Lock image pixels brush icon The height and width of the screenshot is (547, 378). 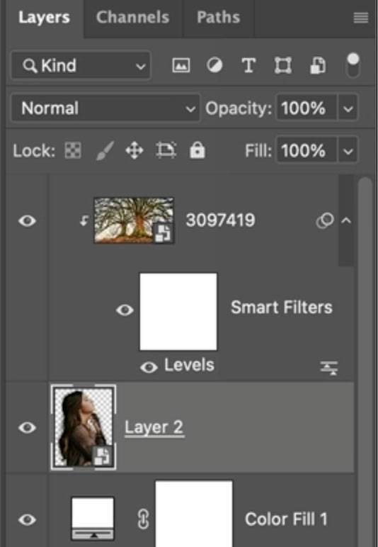(105, 151)
